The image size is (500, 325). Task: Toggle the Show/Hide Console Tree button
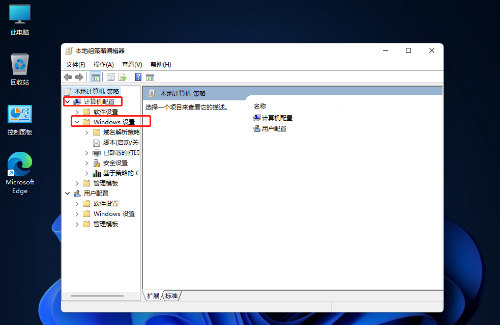(95, 77)
